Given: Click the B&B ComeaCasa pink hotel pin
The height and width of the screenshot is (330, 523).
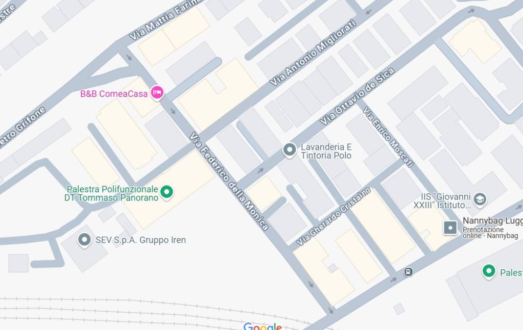Looking at the screenshot, I should pyautogui.click(x=157, y=92).
